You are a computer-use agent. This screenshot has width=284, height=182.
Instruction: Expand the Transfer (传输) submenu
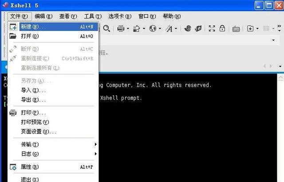coord(53,144)
